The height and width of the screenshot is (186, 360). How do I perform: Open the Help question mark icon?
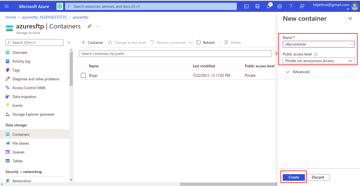pyautogui.click(x=291, y=6)
